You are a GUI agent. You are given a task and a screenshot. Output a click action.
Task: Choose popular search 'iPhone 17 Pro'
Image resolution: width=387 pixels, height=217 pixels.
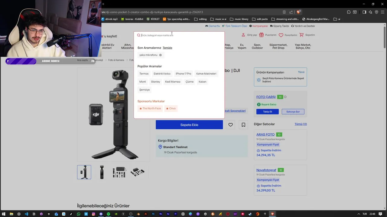[183, 74]
